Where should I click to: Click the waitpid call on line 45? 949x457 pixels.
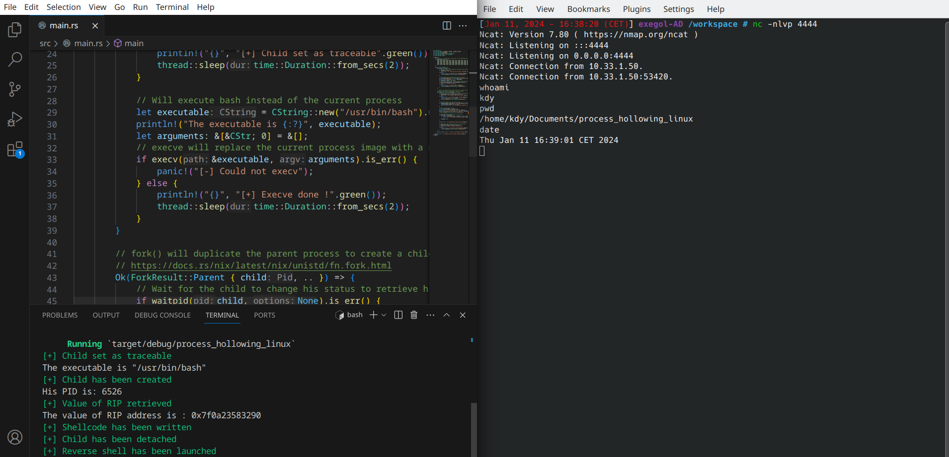coord(169,301)
